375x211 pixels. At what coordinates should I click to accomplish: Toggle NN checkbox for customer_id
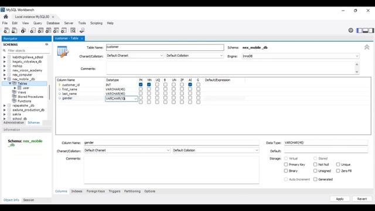(149, 84)
